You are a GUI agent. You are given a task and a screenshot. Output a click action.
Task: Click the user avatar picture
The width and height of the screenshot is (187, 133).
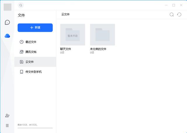click(7, 7)
